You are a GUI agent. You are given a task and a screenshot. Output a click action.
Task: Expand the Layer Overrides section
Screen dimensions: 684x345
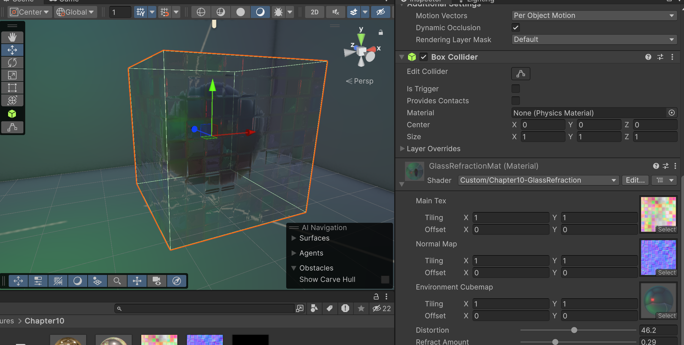point(402,149)
